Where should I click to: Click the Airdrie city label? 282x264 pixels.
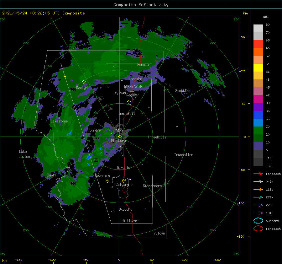123,168
